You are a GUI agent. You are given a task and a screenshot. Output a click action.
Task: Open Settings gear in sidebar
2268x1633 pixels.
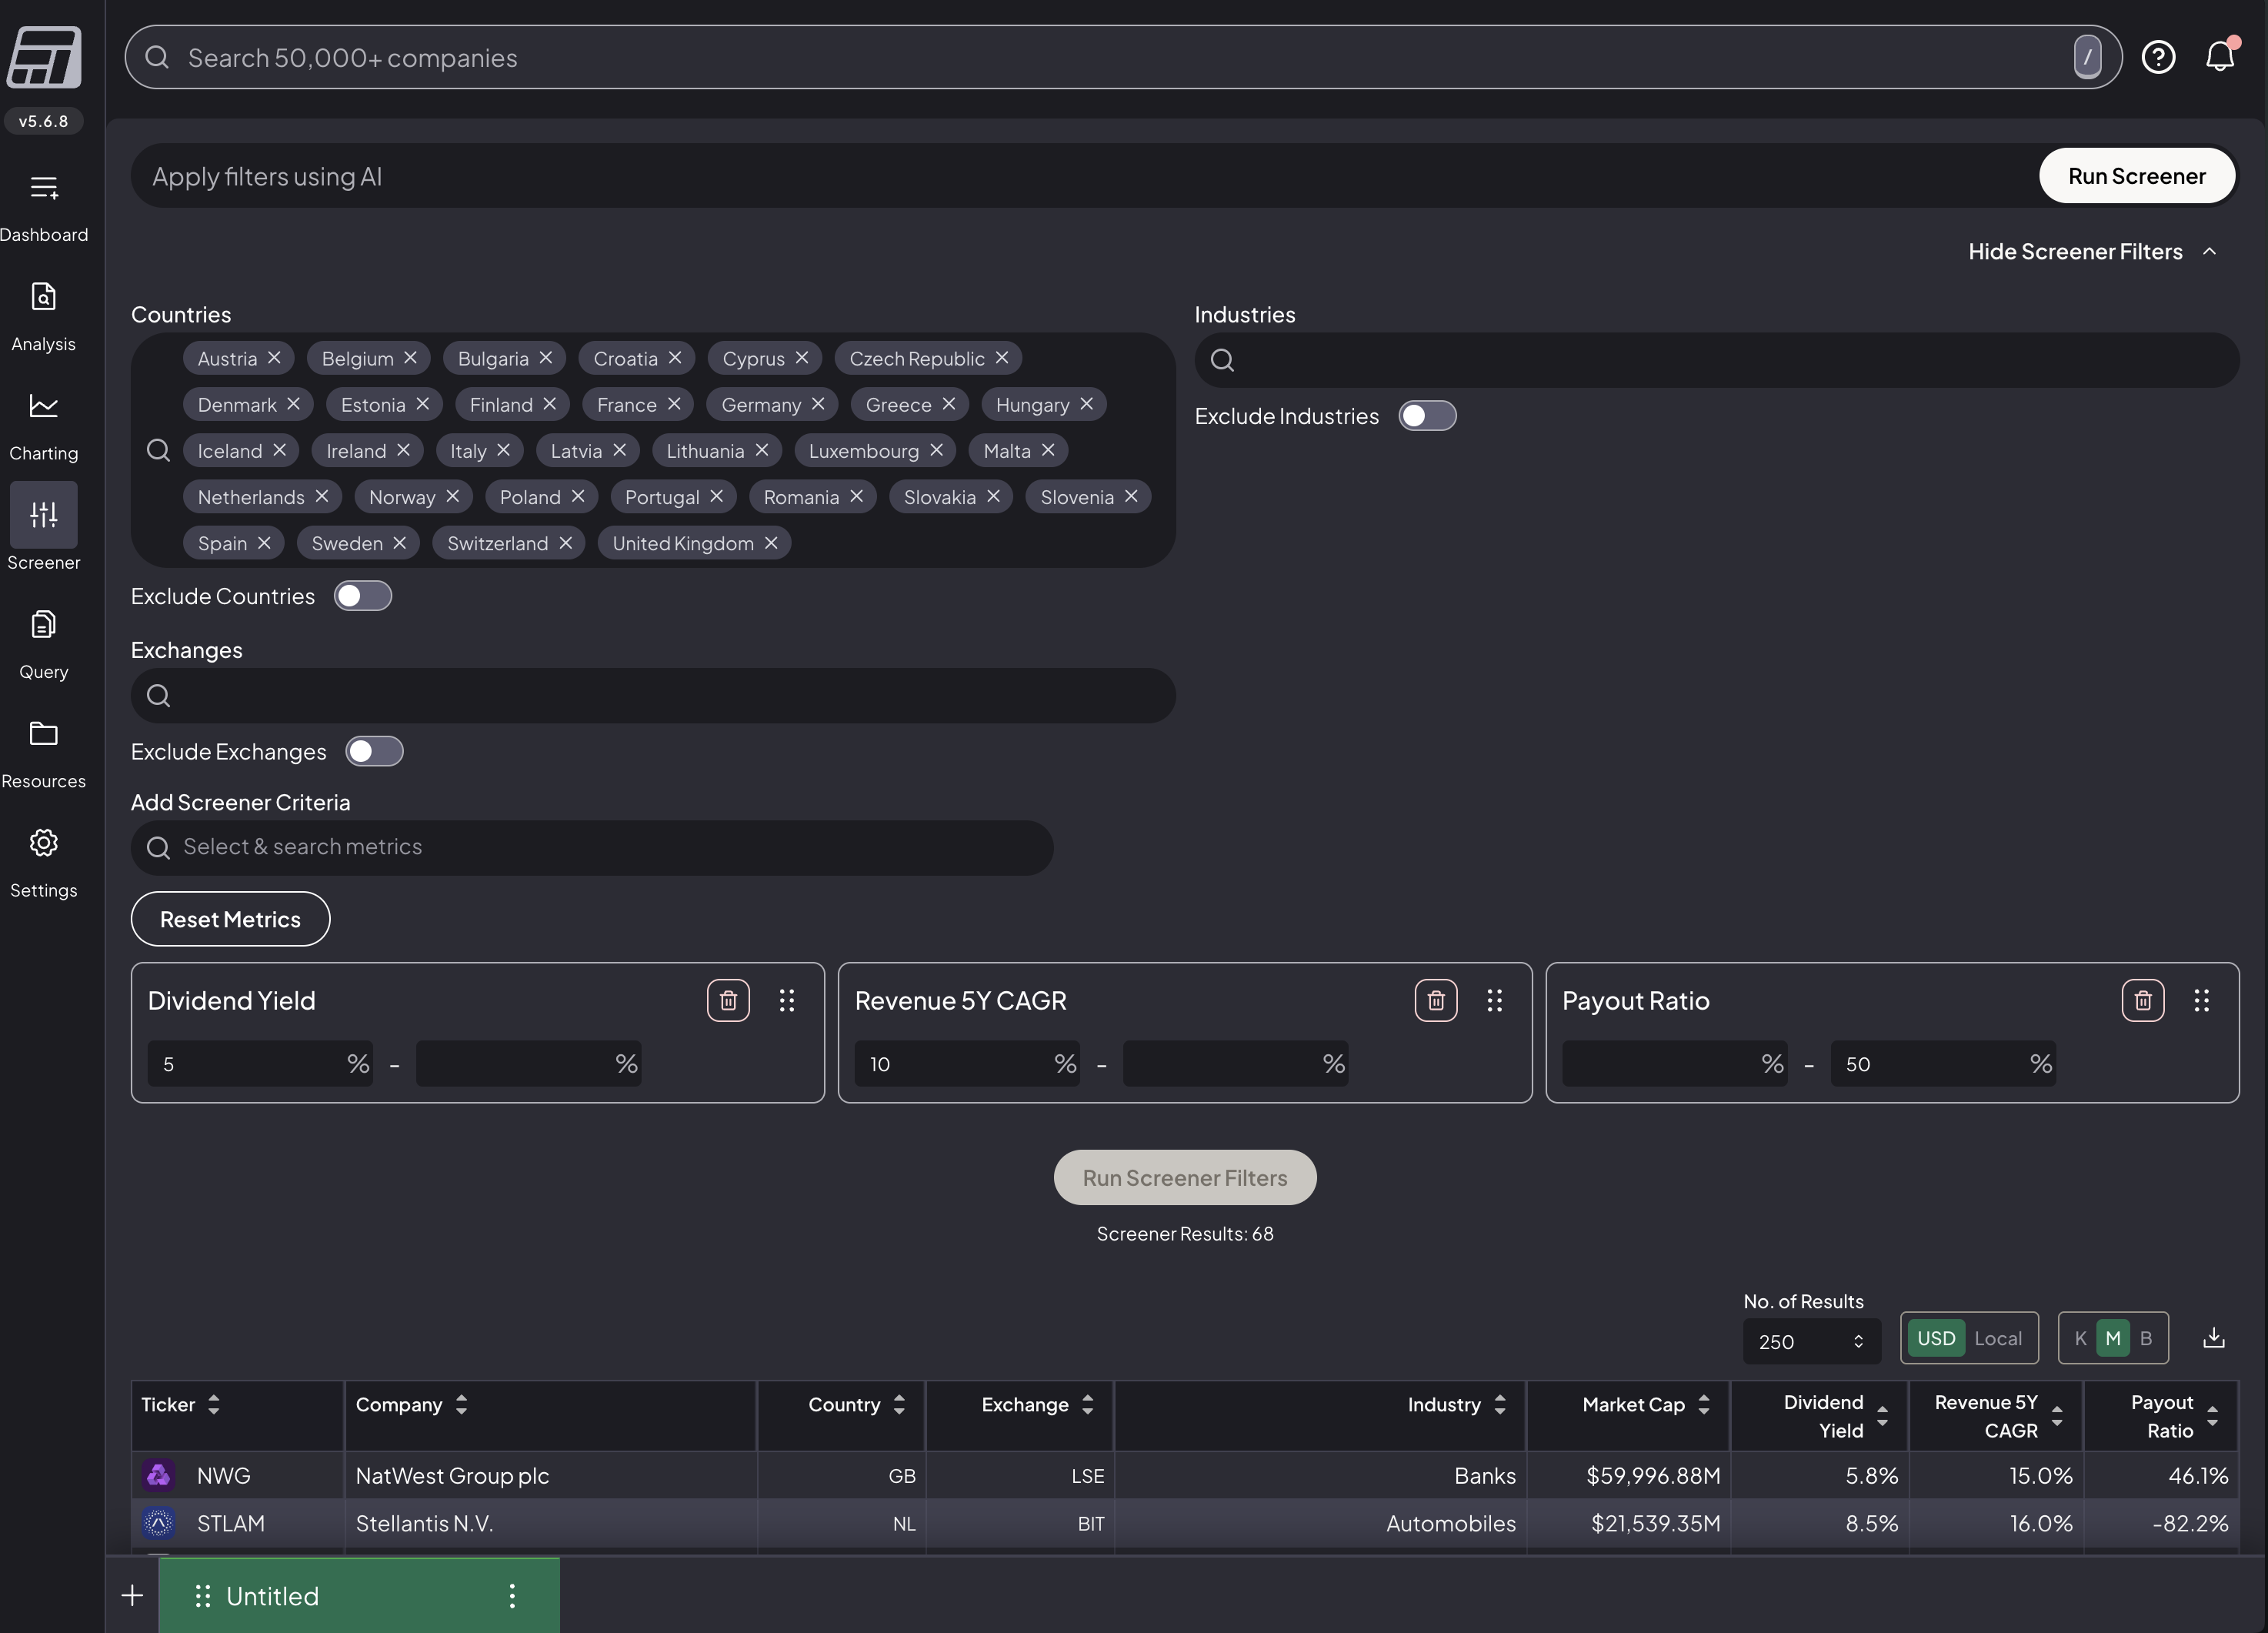(44, 863)
